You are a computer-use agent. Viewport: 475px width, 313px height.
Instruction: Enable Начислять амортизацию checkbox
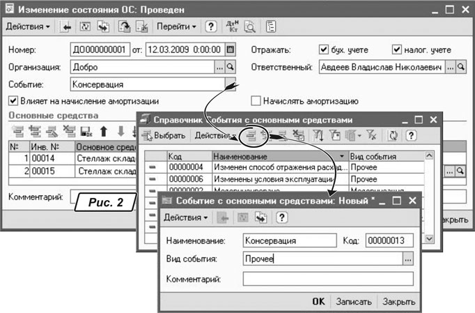tap(256, 101)
